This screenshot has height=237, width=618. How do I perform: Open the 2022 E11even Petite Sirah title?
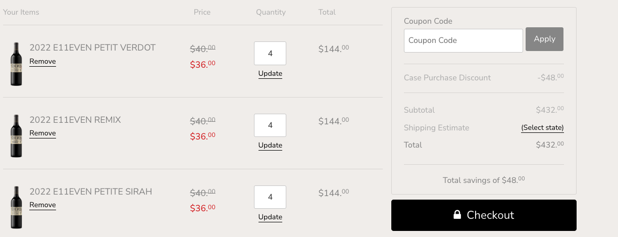91,192
